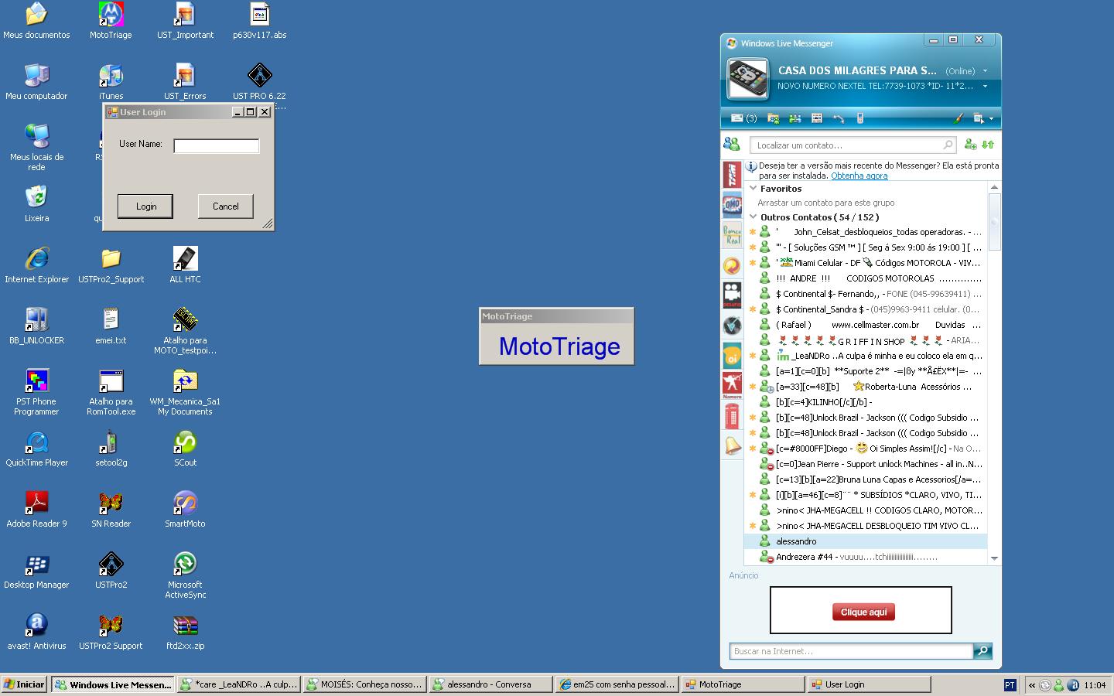Open the (Online) status dropdown arrow
The height and width of the screenshot is (696, 1114).
coord(985,71)
